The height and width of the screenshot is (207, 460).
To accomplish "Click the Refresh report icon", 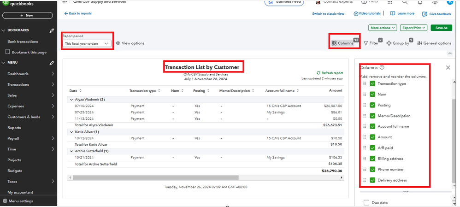I will pyautogui.click(x=318, y=73).
